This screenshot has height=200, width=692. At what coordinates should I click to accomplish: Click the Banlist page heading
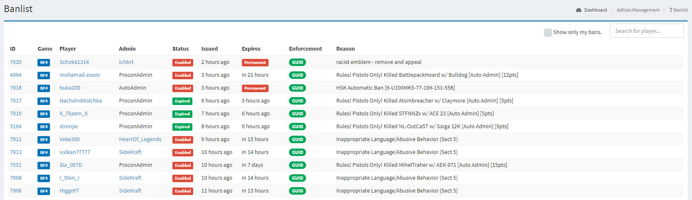(18, 9)
